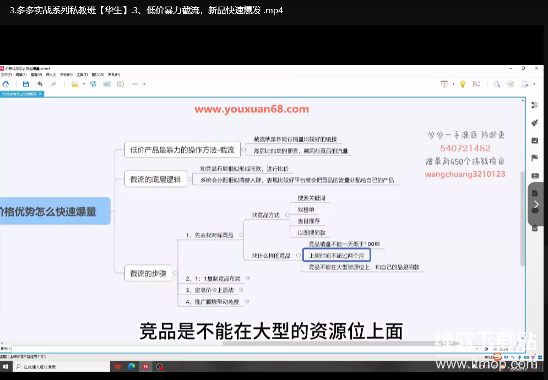Click the Undo arrow in the toolbar
The image size is (548, 380).
click(x=40, y=84)
